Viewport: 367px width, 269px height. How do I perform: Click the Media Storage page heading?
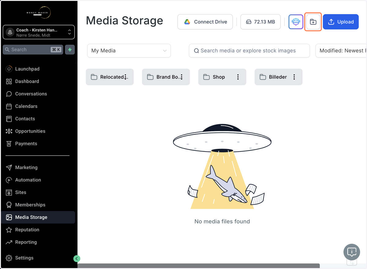point(124,21)
